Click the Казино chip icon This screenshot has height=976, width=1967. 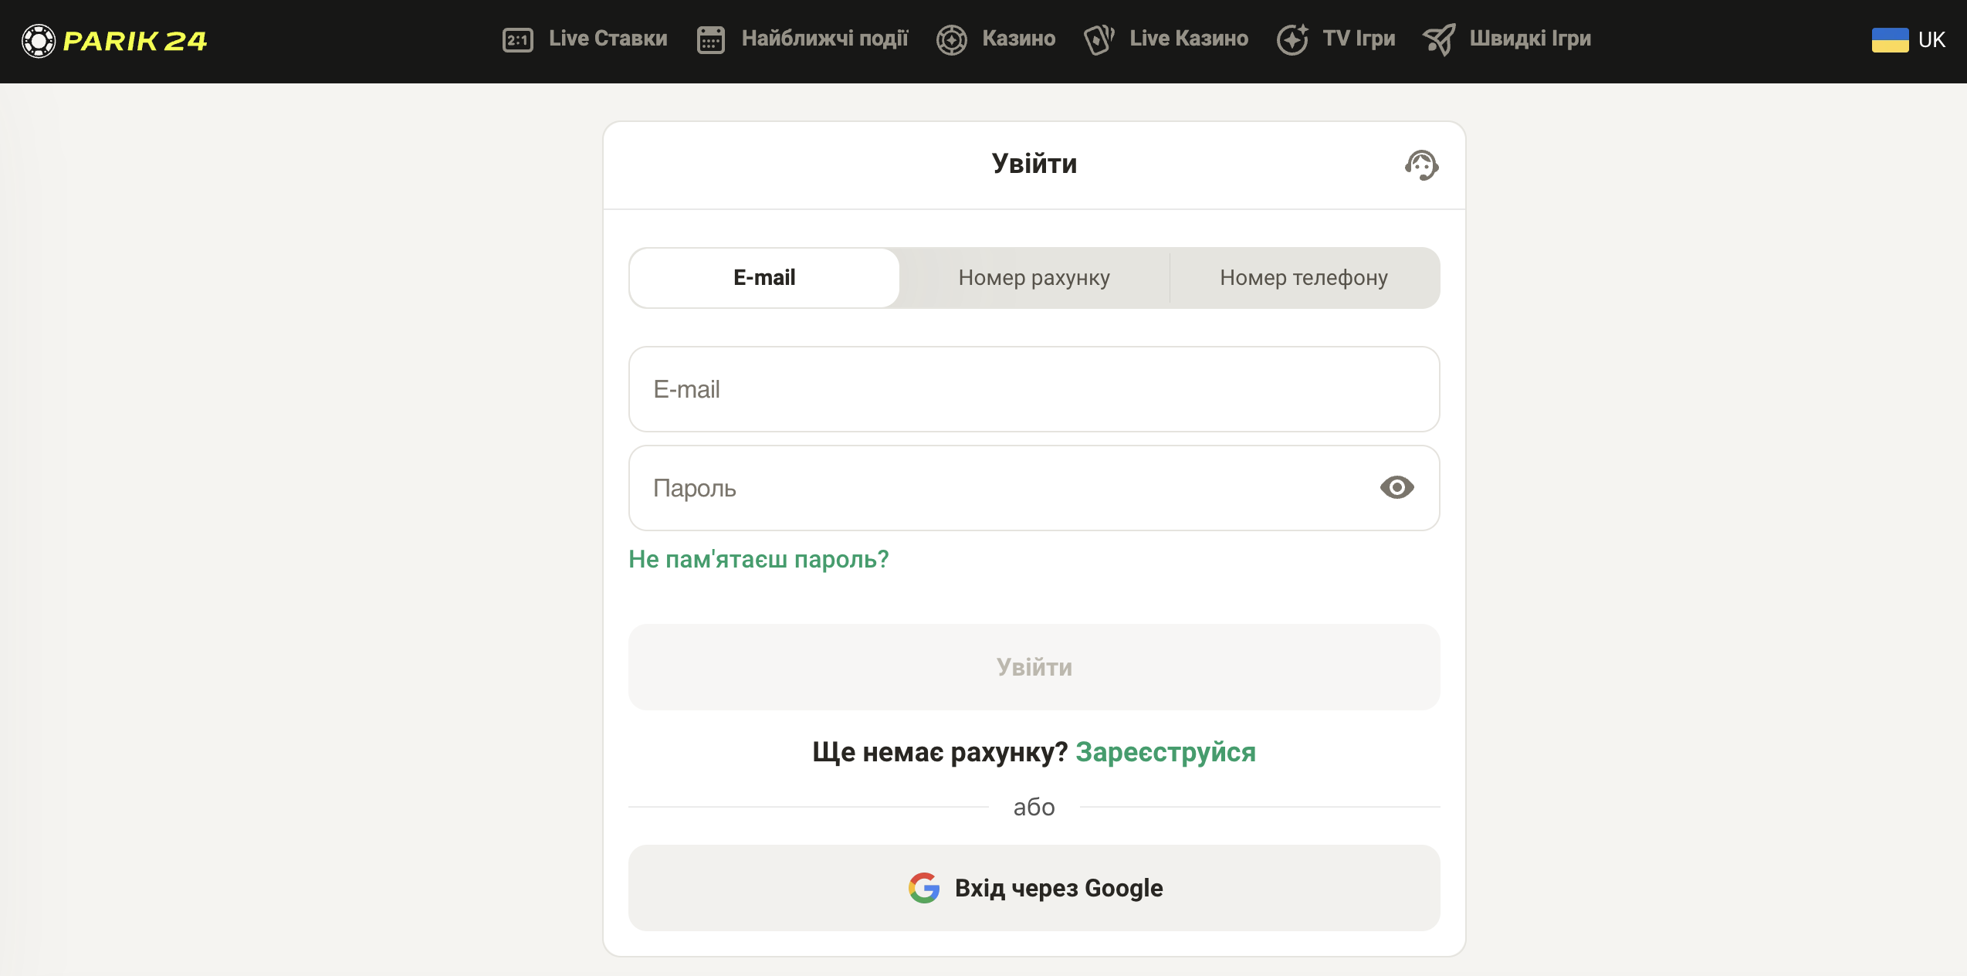(951, 39)
